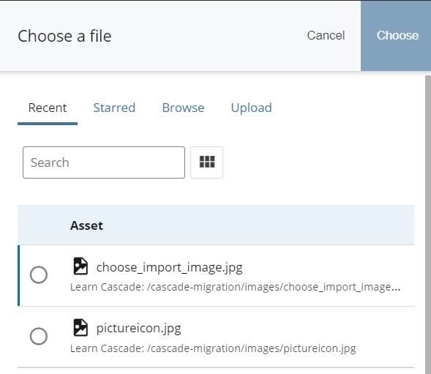Click the Asset column header
431x374 pixels.
pos(86,225)
